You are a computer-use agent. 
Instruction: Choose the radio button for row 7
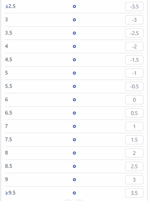click(x=74, y=126)
